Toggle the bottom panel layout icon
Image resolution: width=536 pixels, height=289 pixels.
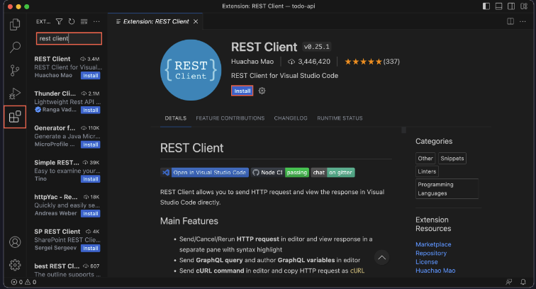(x=498, y=6)
